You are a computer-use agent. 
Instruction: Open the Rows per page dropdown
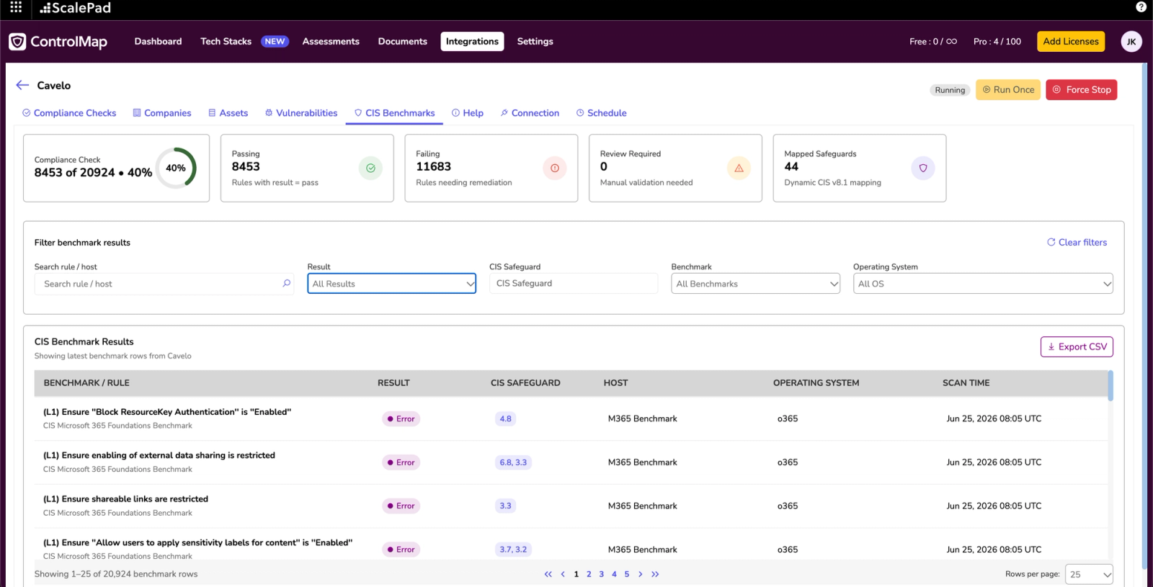(x=1090, y=574)
